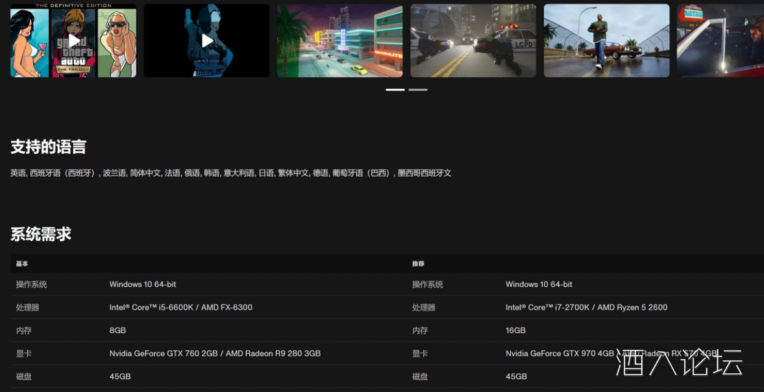Viewport: 764px width, 392px height.
Task: Click the minimum 操作系统 label
Action: [31, 284]
